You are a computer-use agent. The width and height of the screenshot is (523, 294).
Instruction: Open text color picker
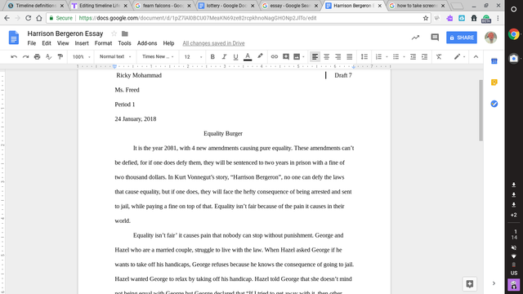248,57
